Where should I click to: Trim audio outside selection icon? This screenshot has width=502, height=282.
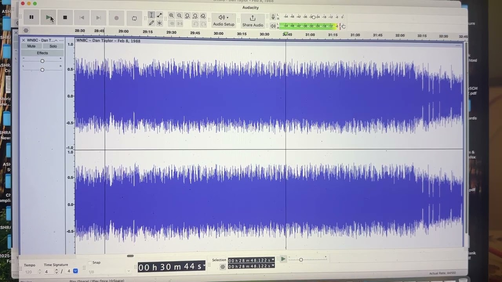(x=171, y=24)
